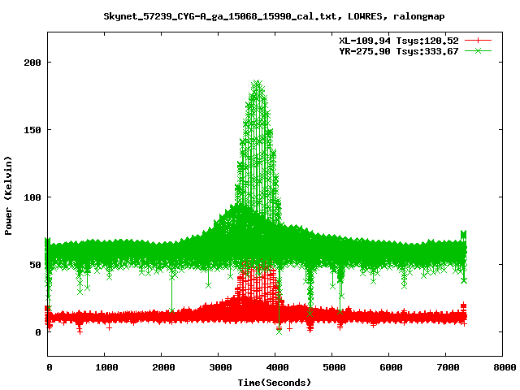Image resolution: width=520 pixels, height=390 pixels.
Task: Click the x-axis tick label 1000
Action: (x=106, y=367)
